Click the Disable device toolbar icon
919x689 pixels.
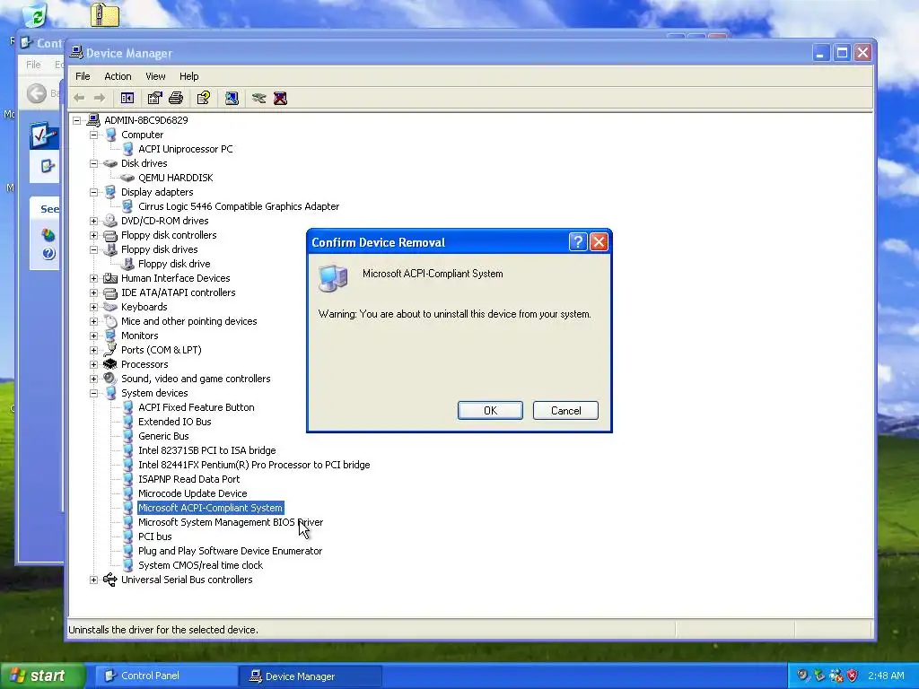click(x=258, y=99)
